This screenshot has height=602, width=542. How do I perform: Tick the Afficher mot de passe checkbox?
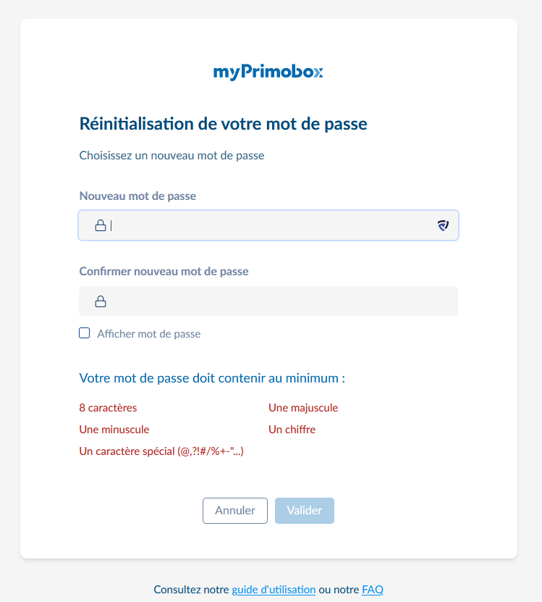tap(85, 333)
